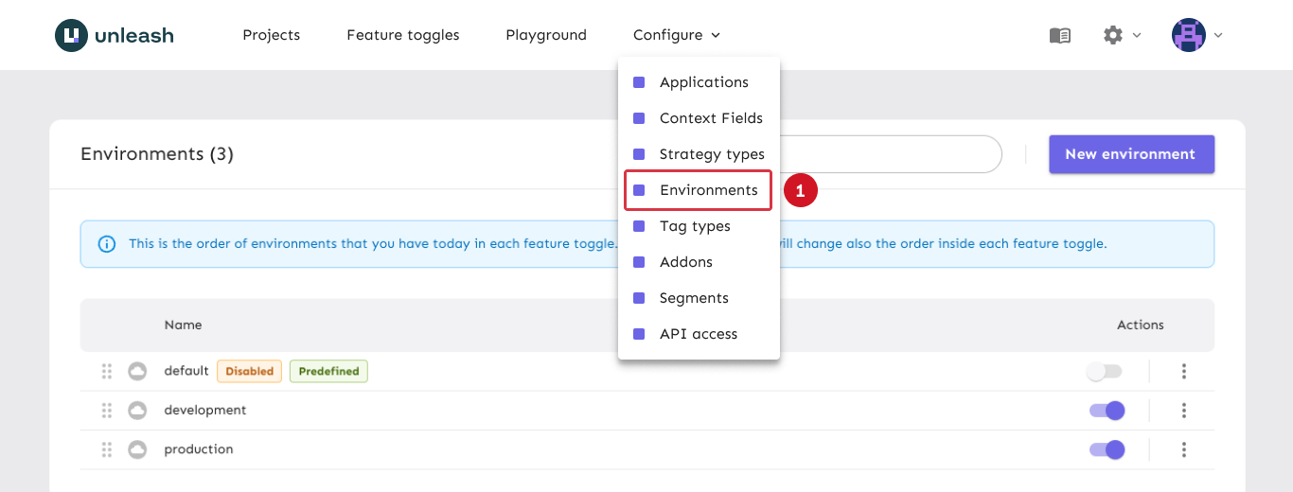This screenshot has width=1293, height=492.
Task: Open three-dot actions menu for development
Action: [x=1183, y=411]
